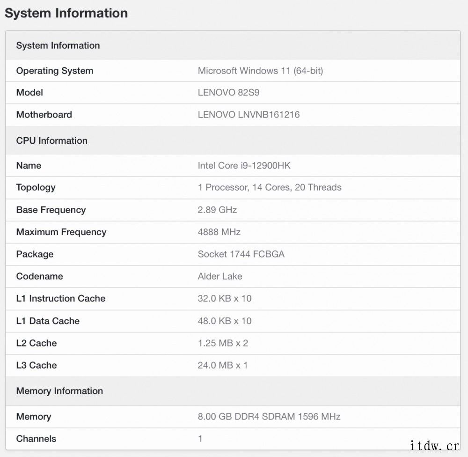The image size is (468, 457).
Task: Click the LENOVO 82S9 model value
Action: tap(228, 93)
